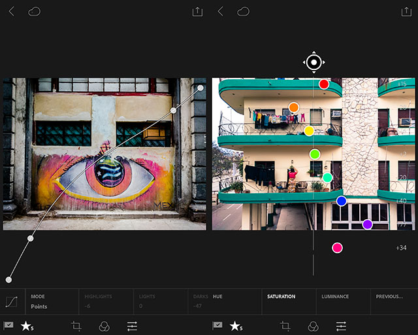418x335 pixels.
Task: Open adjustments sliders icon in left panel
Action: pos(132,326)
